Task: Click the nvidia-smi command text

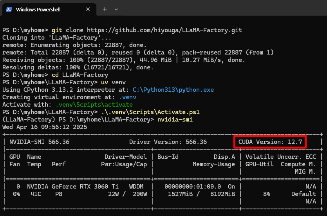Action: coord(175,120)
